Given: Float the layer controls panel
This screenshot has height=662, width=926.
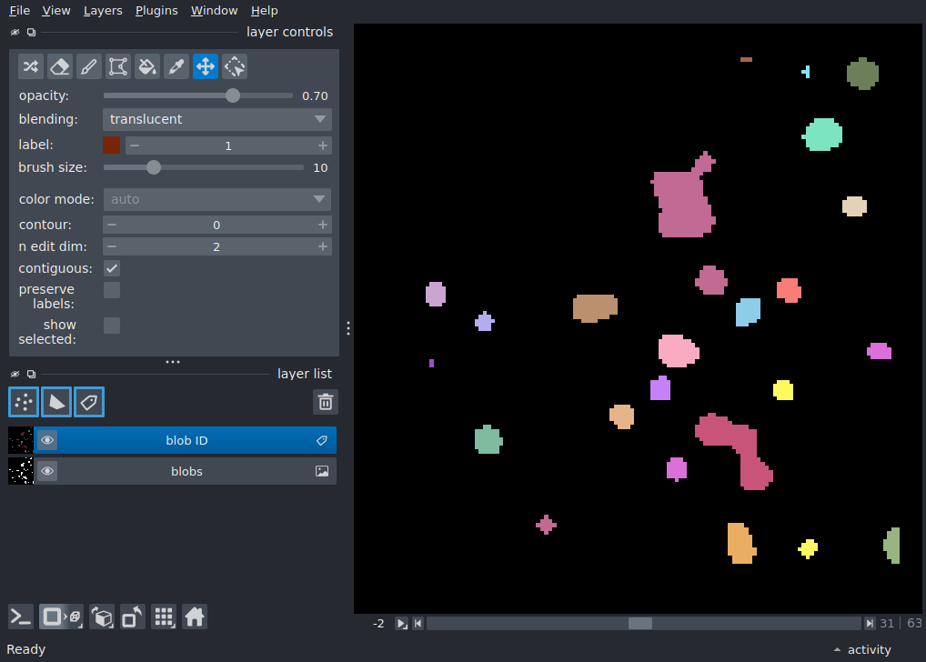Looking at the screenshot, I should pyautogui.click(x=31, y=32).
